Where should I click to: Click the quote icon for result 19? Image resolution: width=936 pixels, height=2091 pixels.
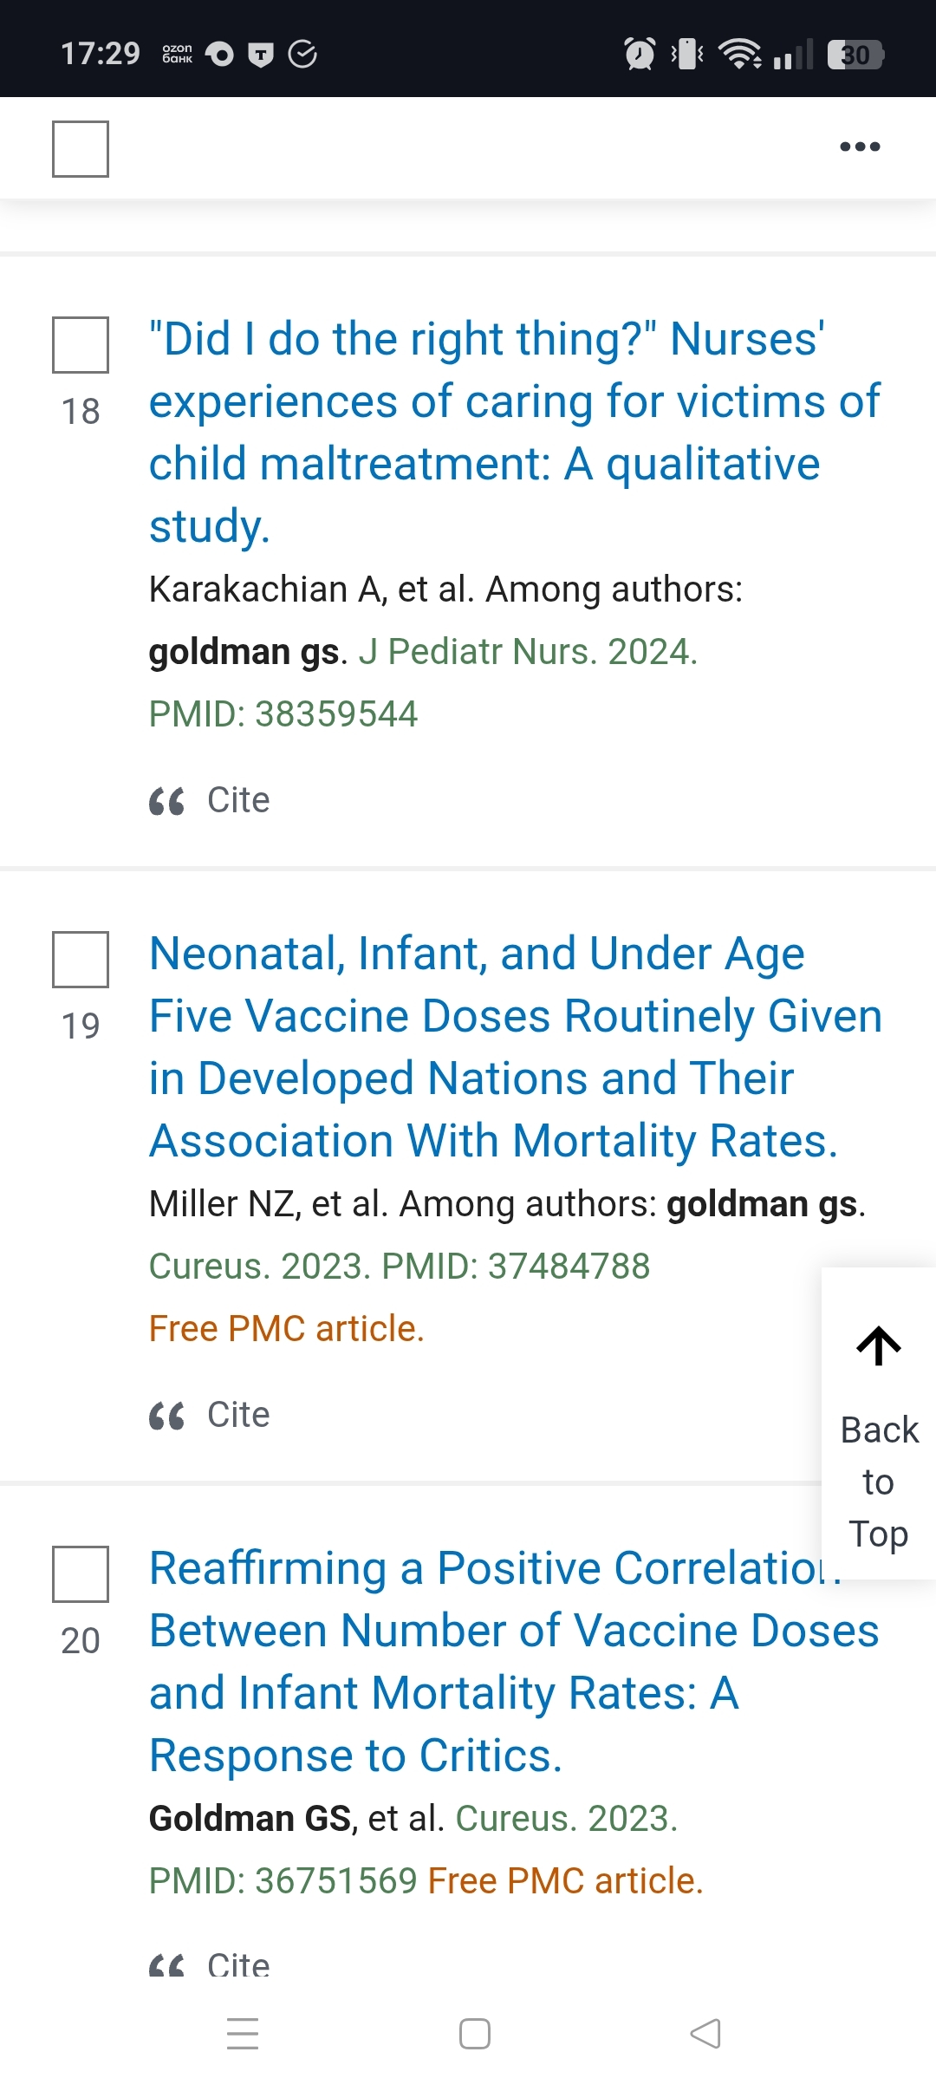pos(166,1416)
